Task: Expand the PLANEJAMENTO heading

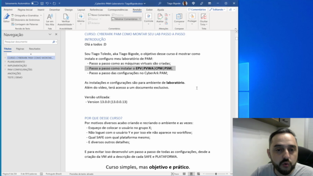Action: tap(5, 62)
